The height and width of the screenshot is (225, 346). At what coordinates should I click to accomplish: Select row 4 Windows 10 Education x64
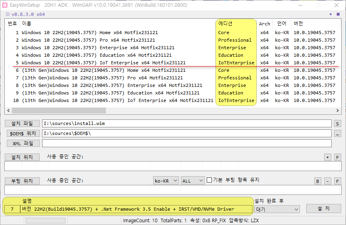tap(173, 55)
